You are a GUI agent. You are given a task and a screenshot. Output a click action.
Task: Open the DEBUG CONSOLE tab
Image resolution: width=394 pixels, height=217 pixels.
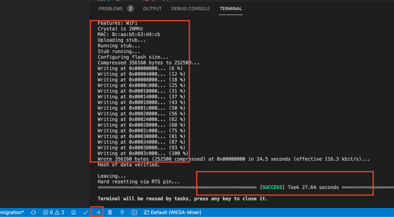point(191,9)
